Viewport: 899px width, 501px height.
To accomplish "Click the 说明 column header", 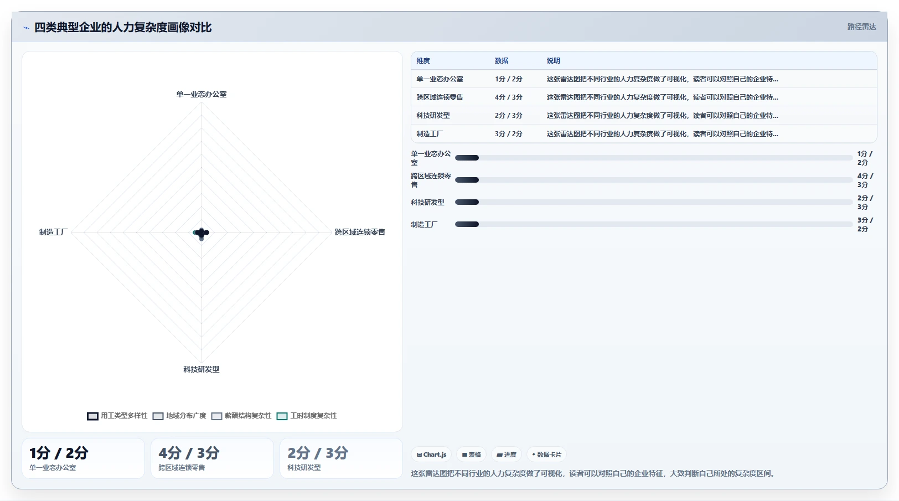I will [554, 61].
